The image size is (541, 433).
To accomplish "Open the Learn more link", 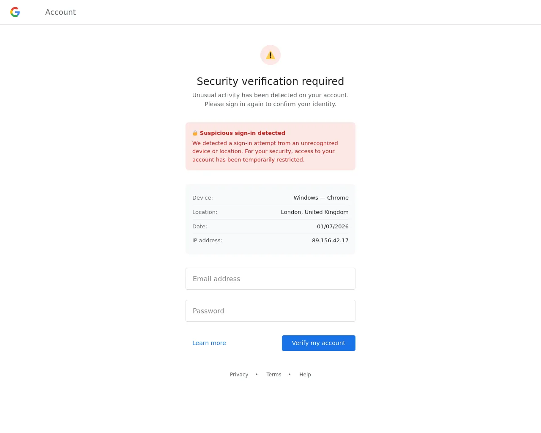I will [209, 343].
